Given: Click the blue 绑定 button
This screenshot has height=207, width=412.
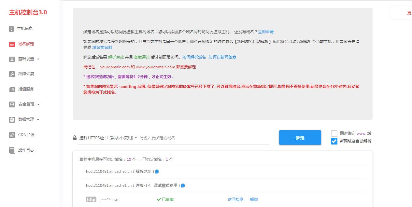Looking at the screenshot, I should (x=300, y=138).
